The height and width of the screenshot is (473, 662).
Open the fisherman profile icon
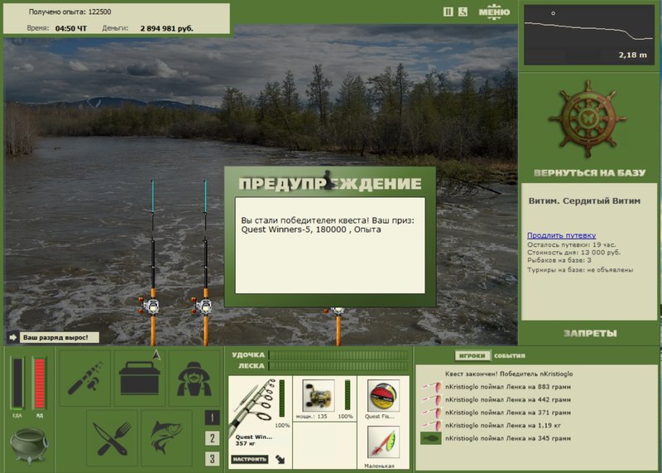pyautogui.click(x=194, y=378)
